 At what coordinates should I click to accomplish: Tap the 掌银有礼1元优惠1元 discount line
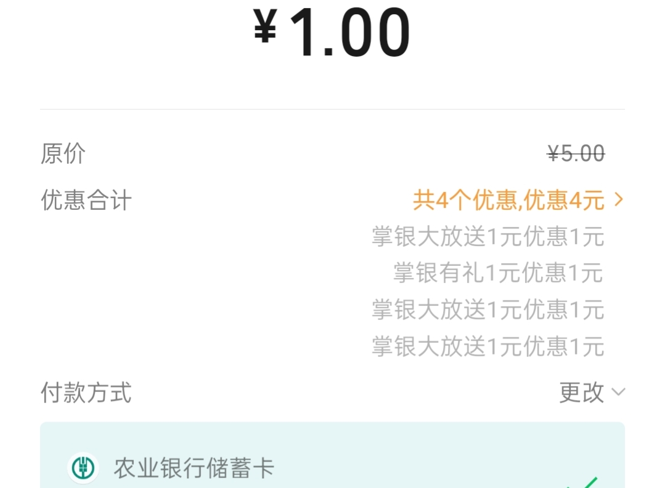click(499, 273)
